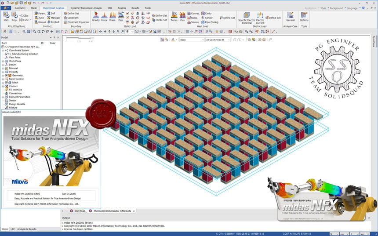Open the Constraint Equation tool

[x=76, y=22]
